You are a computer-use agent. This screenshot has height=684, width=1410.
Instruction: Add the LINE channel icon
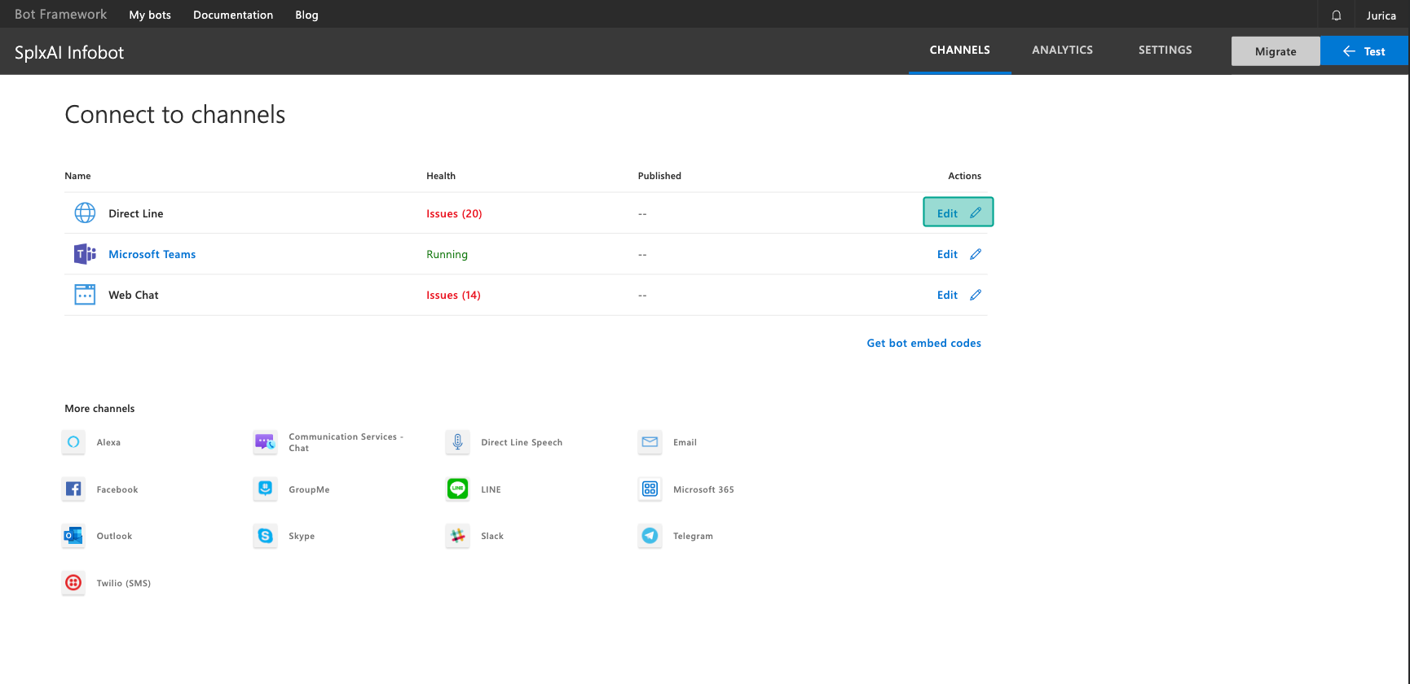[458, 489]
